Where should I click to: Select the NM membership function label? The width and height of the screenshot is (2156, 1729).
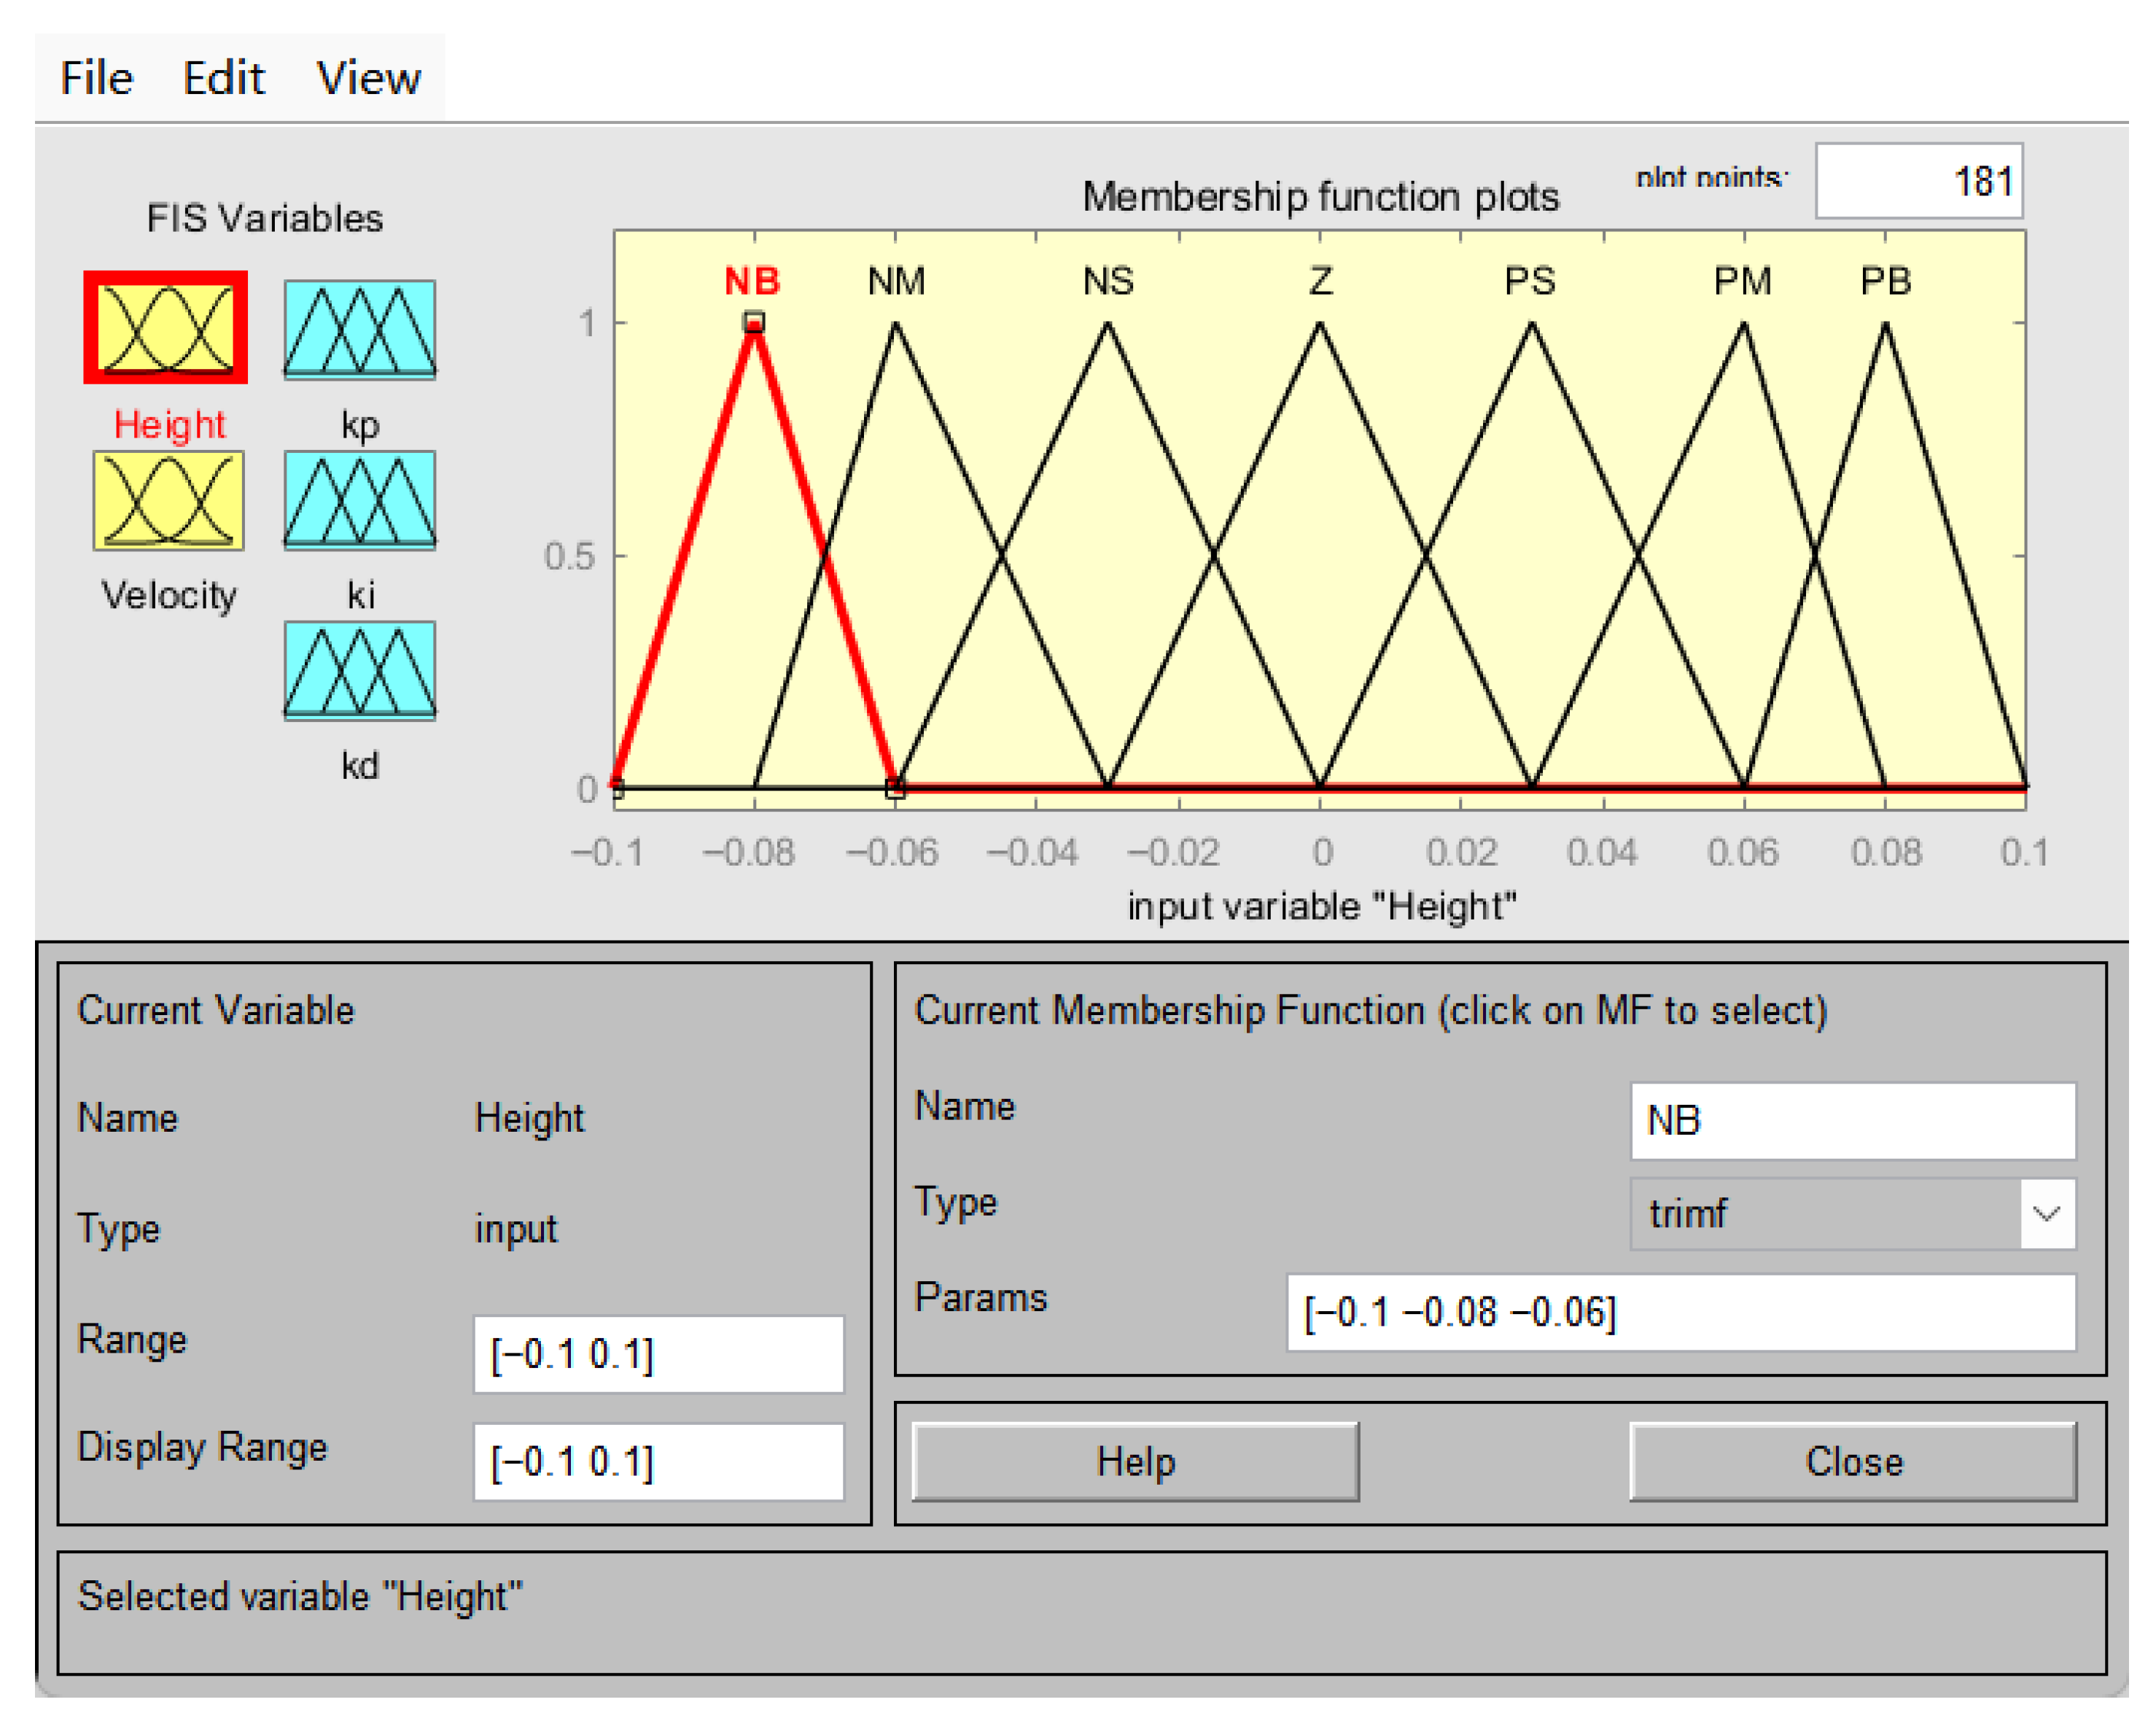tap(896, 281)
